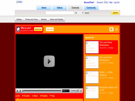Favorite this video
The height and width of the screenshot is (101, 135).
pyautogui.click(x=26, y=96)
